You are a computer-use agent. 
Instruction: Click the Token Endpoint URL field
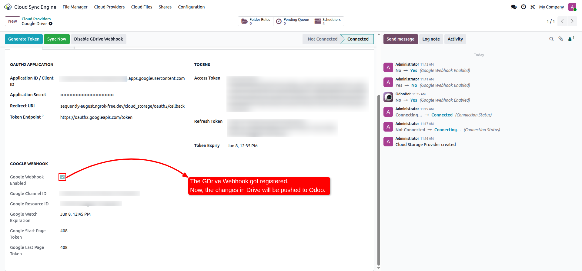point(122,117)
